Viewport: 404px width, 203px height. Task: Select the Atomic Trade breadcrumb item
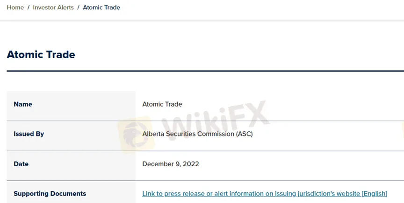pos(101,7)
